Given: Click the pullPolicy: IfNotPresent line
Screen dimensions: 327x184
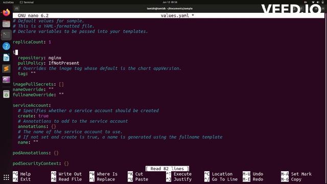Looking at the screenshot, I should 49,63.
